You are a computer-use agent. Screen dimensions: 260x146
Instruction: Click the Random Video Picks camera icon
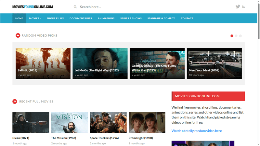pos(18,35)
